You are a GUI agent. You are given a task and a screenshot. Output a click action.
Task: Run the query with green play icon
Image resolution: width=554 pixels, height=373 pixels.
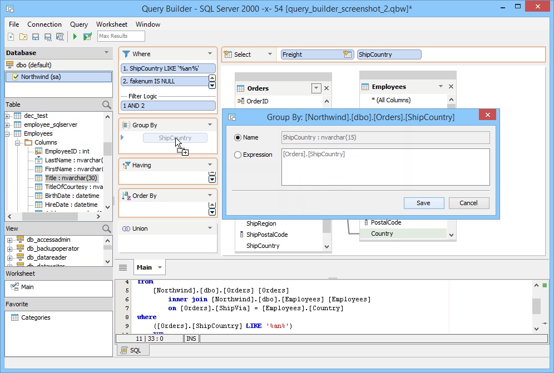click(x=75, y=36)
